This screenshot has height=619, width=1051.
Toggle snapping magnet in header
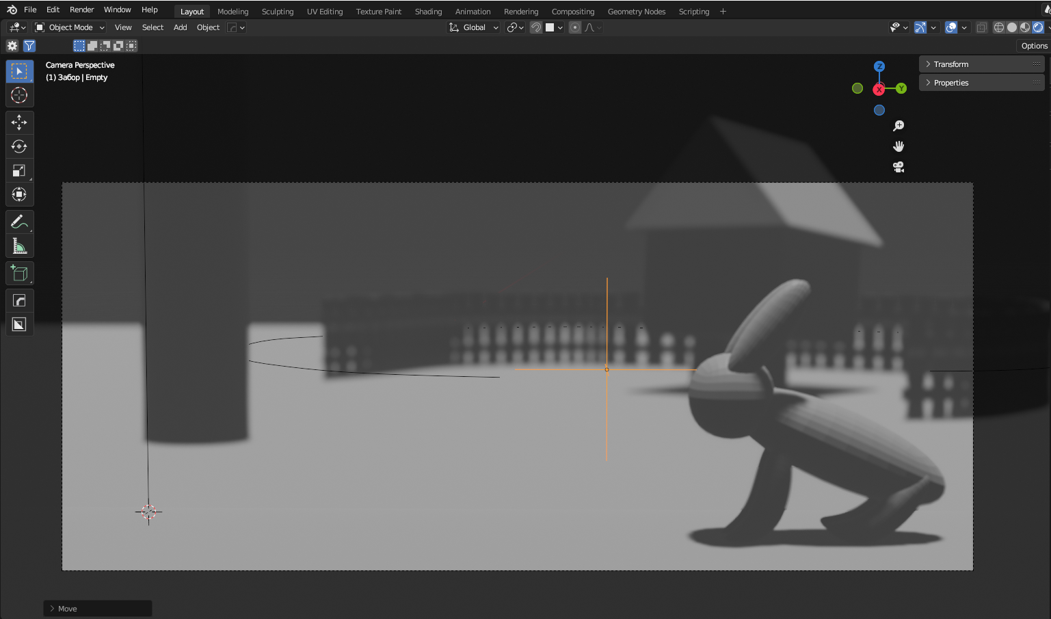click(536, 27)
